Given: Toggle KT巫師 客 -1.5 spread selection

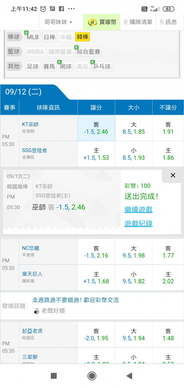Looking at the screenshot, I should [x=96, y=128].
